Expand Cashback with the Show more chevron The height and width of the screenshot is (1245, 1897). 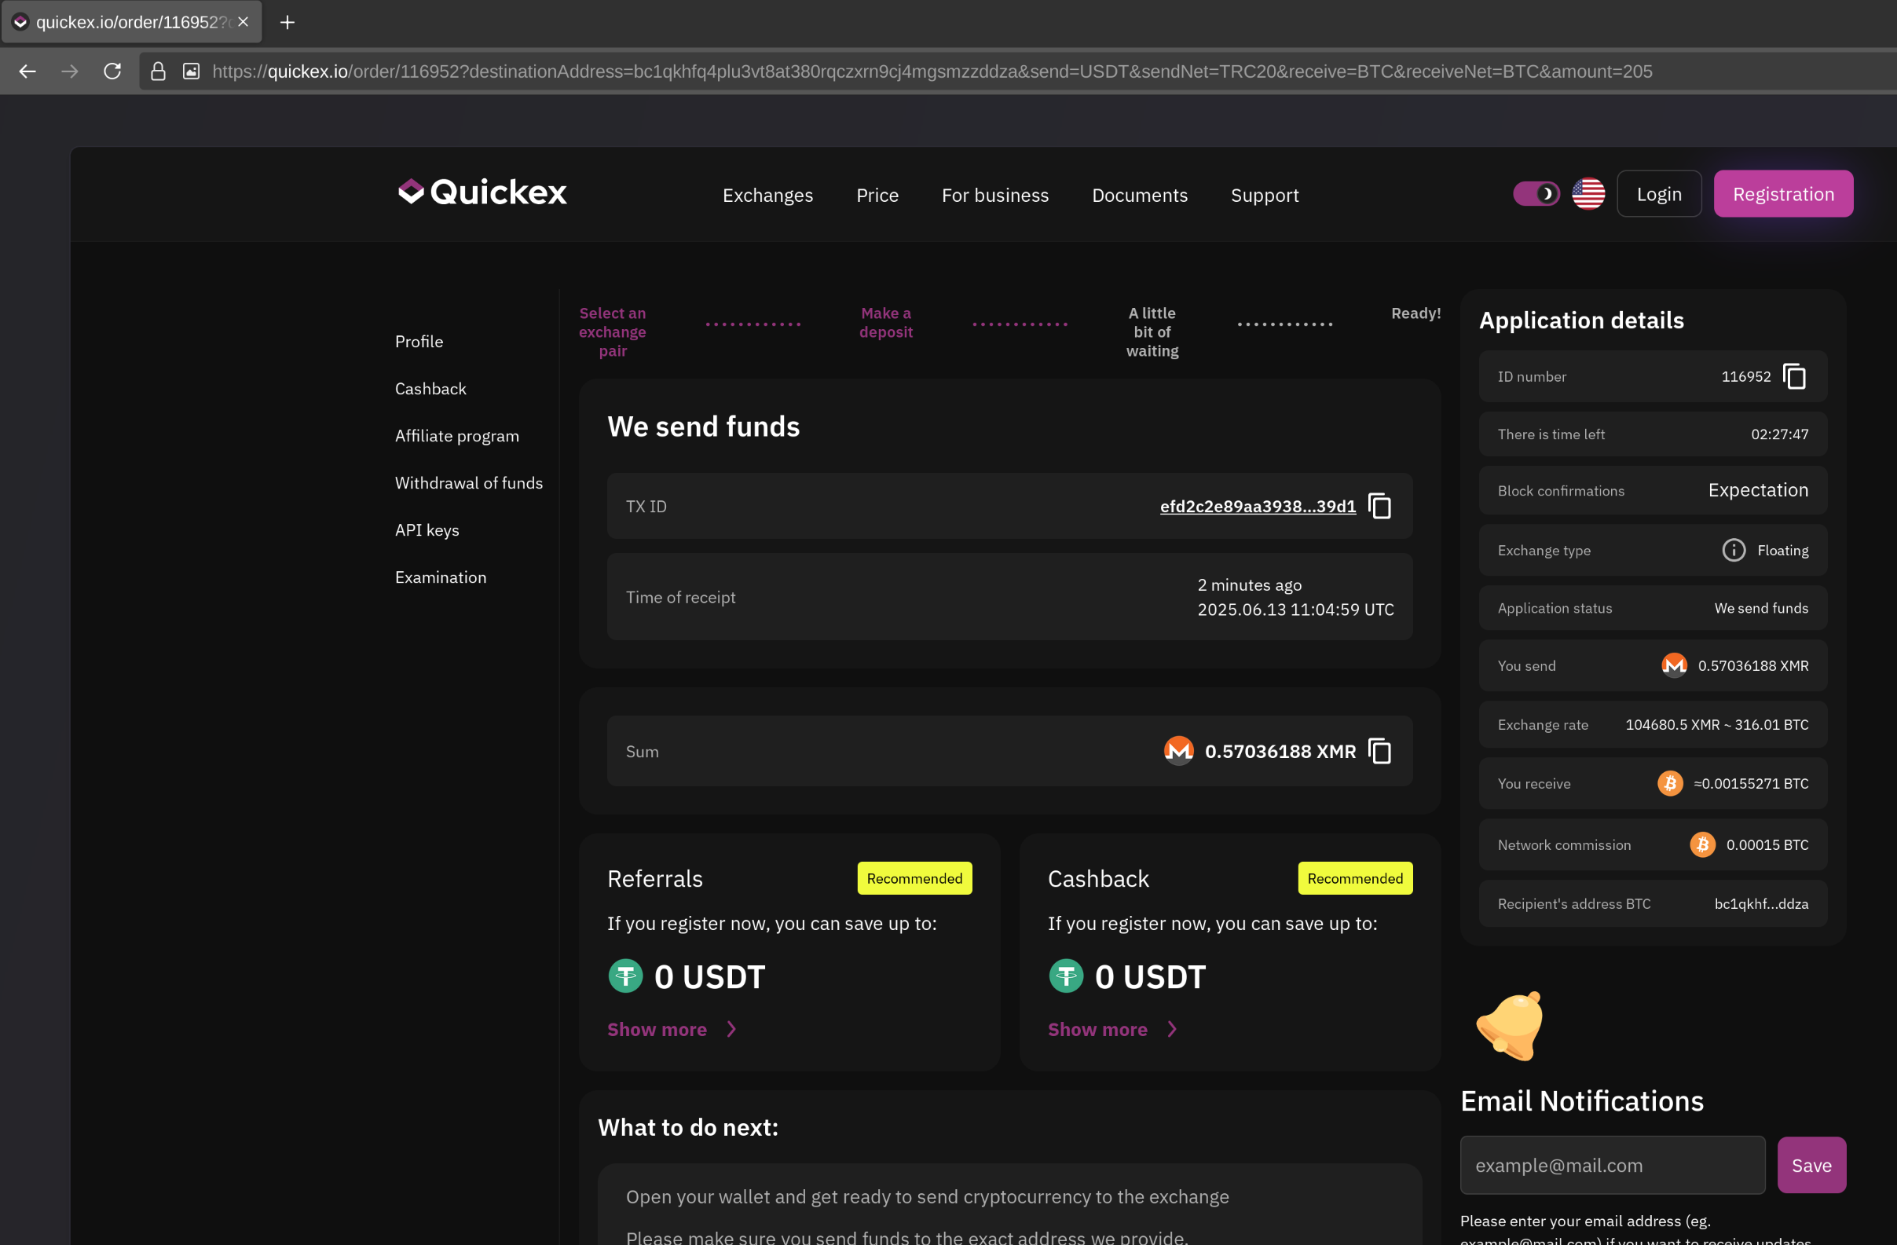click(1172, 1029)
